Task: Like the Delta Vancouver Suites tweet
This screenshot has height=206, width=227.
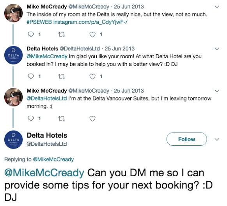Action: [92, 118]
